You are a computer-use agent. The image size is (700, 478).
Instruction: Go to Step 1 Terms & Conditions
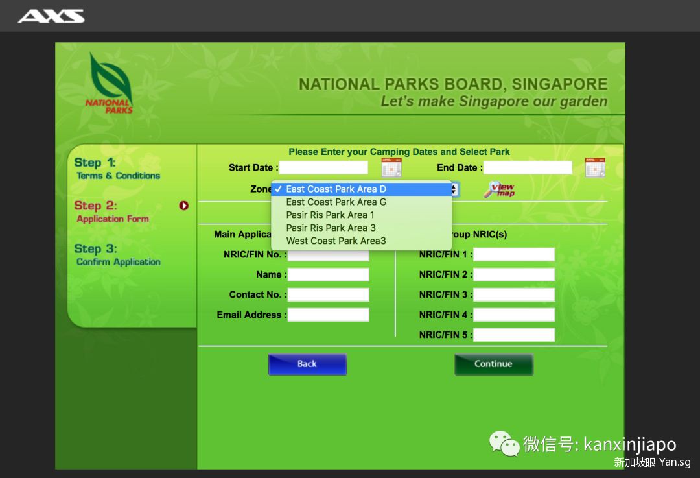[117, 169]
